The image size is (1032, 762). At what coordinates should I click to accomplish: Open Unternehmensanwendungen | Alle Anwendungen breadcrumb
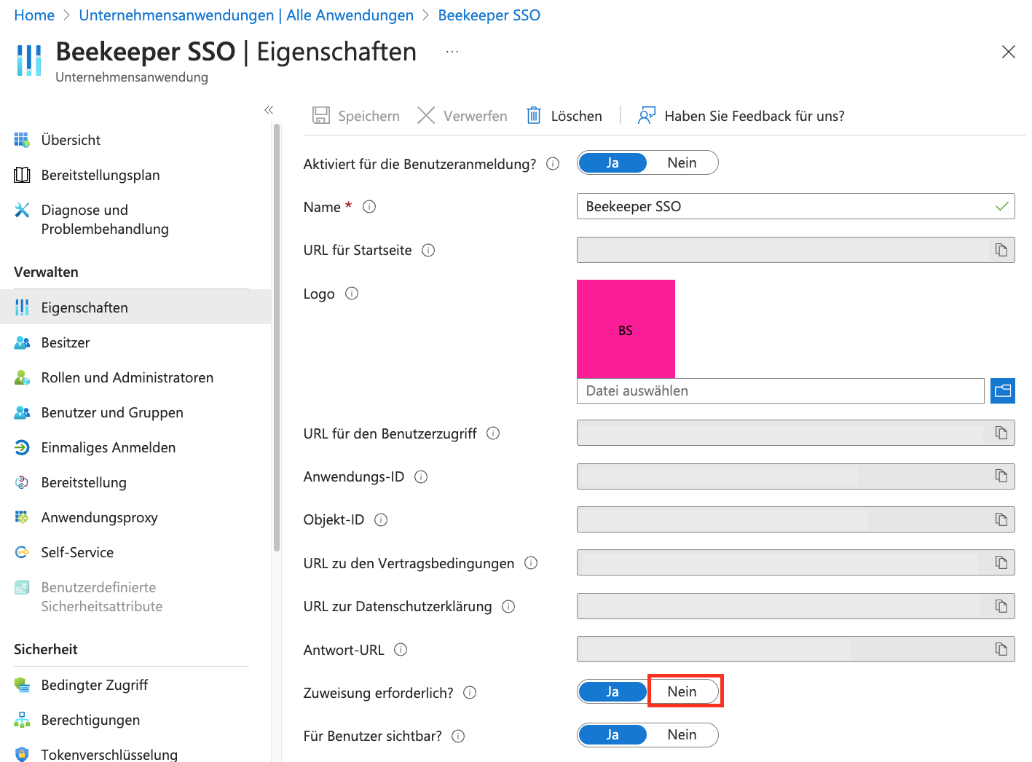click(246, 15)
